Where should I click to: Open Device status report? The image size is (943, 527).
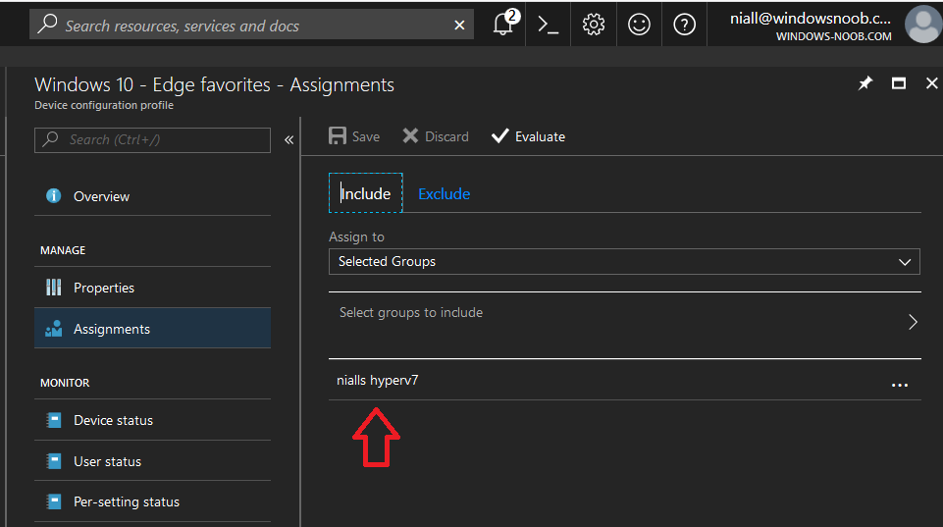click(x=152, y=420)
